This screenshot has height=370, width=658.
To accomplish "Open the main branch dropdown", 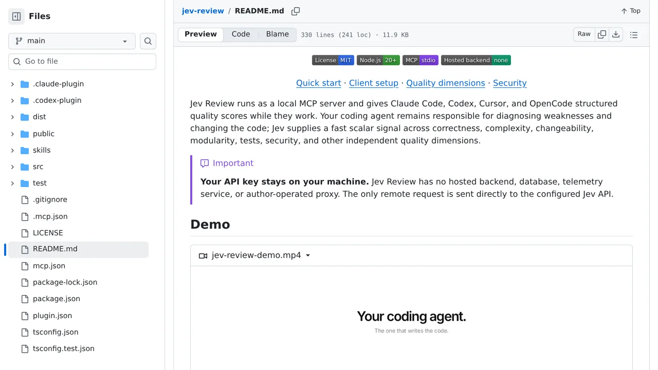I will 72,41.
